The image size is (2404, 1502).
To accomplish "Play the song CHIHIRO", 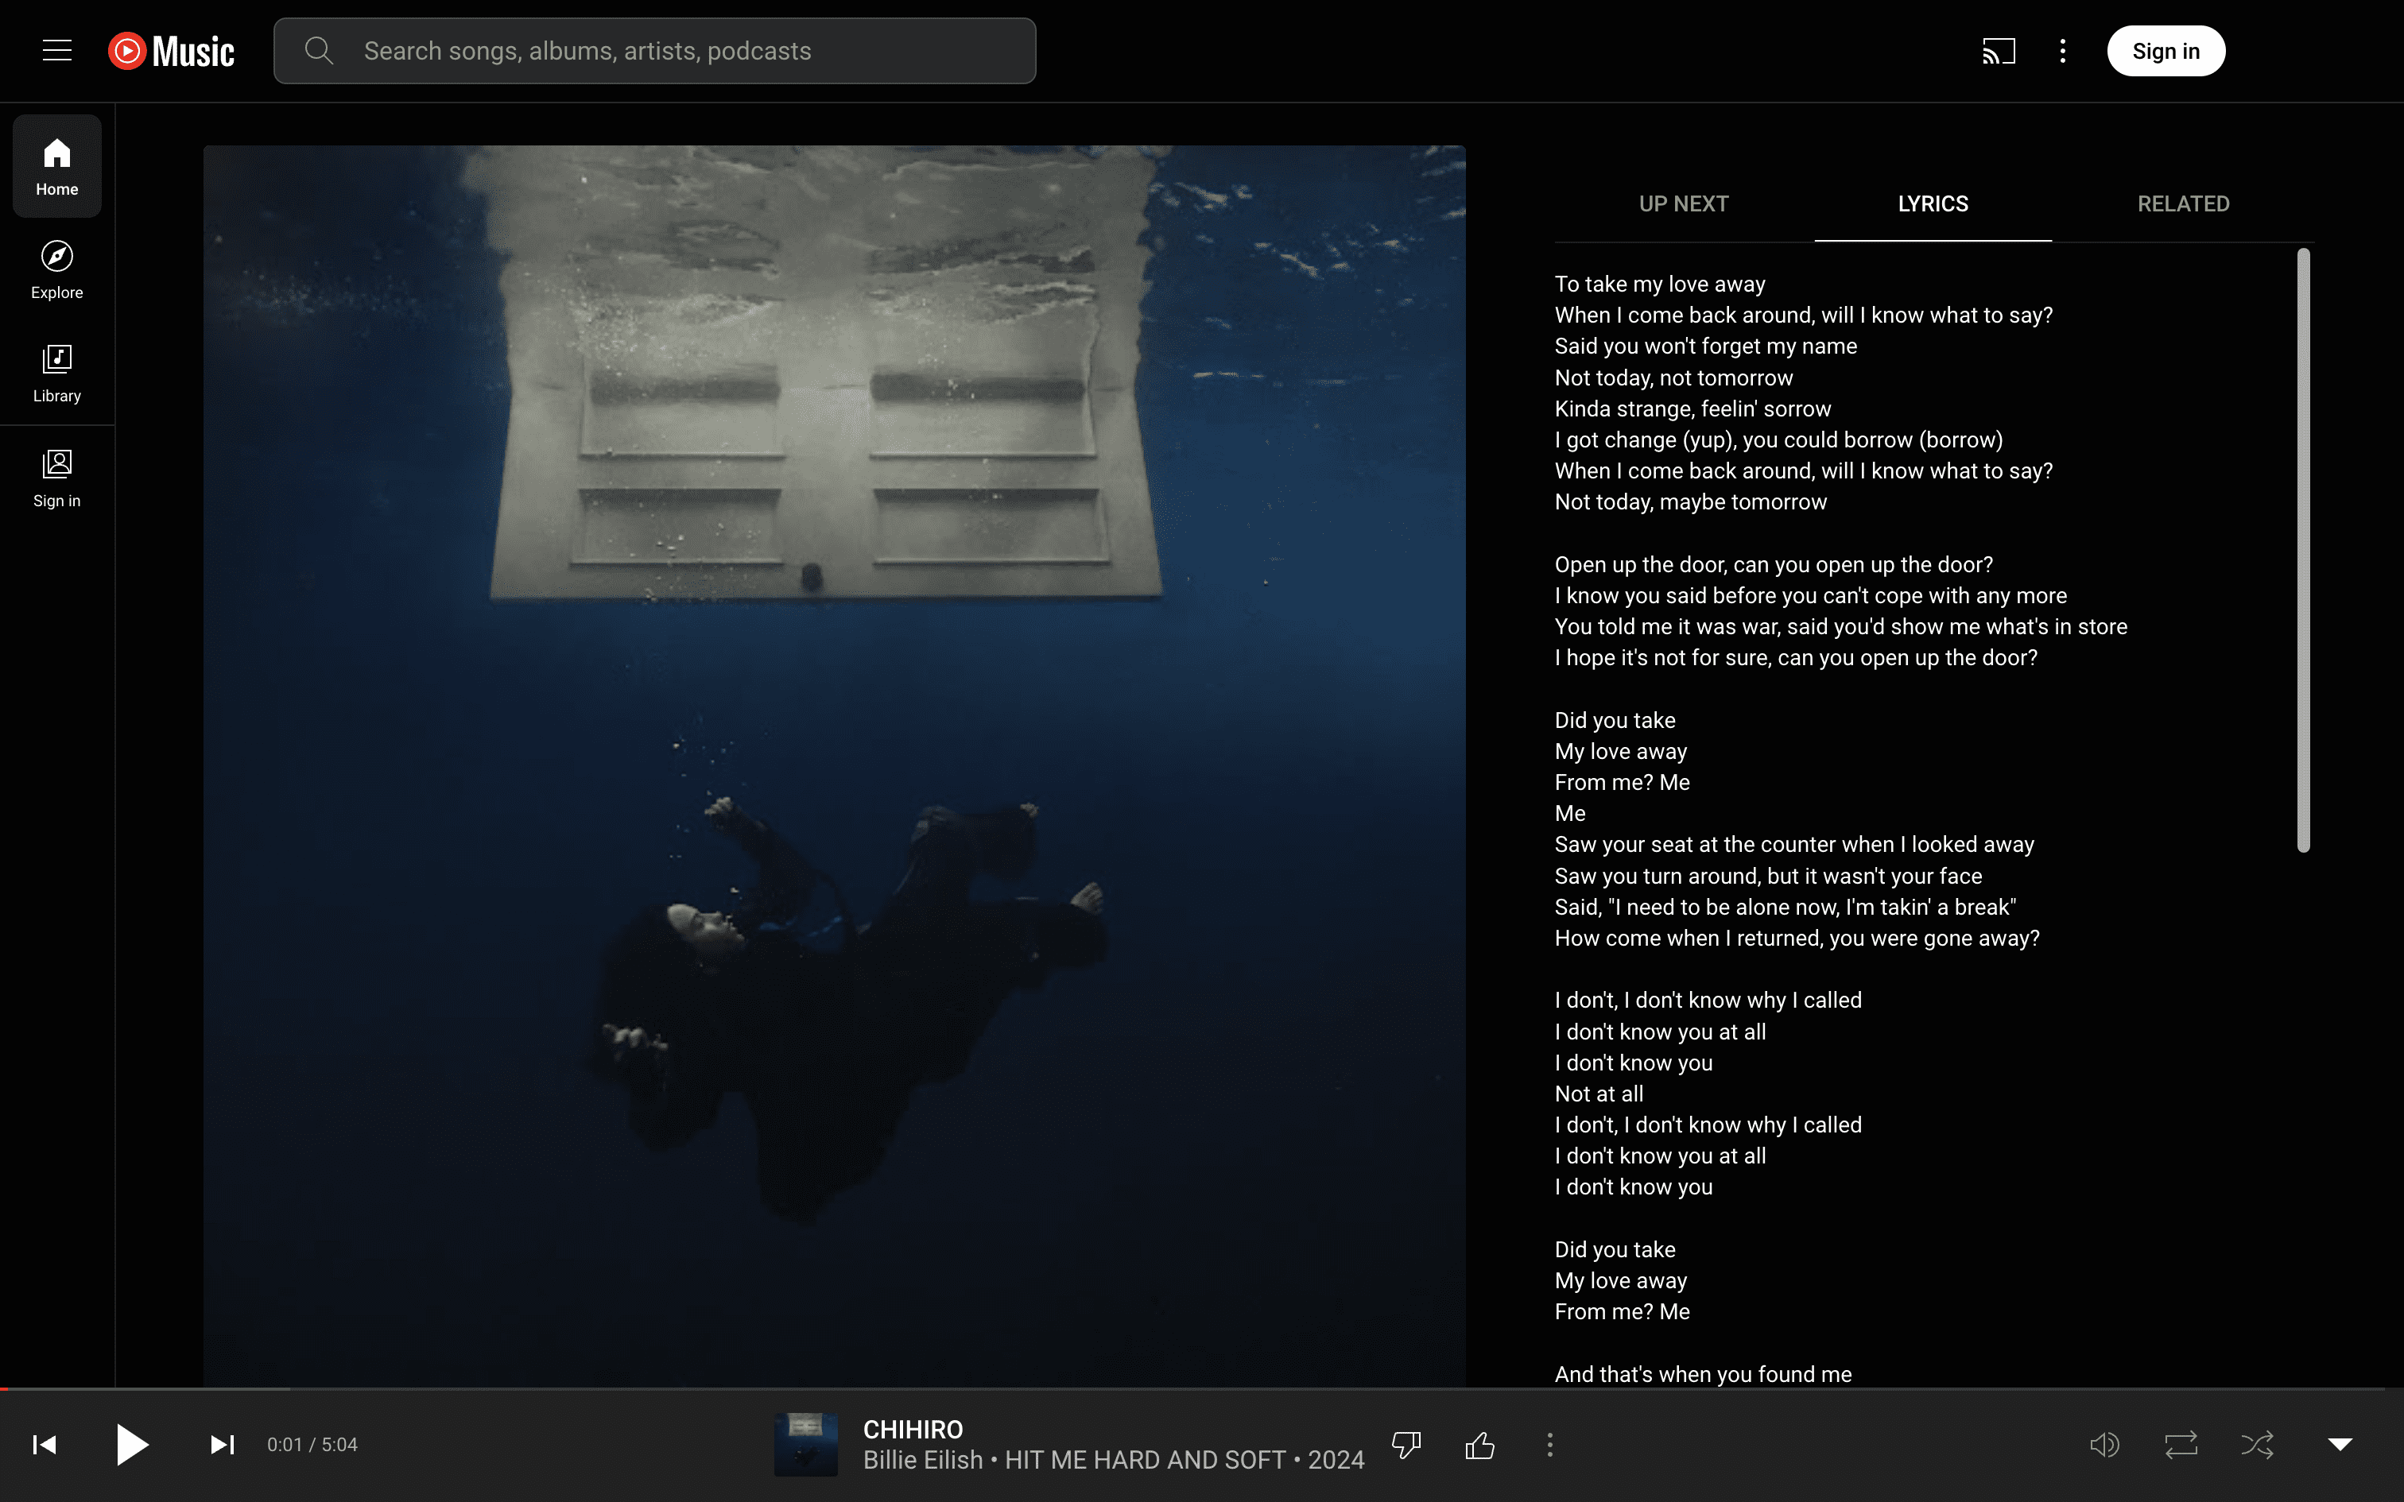I will click(132, 1445).
